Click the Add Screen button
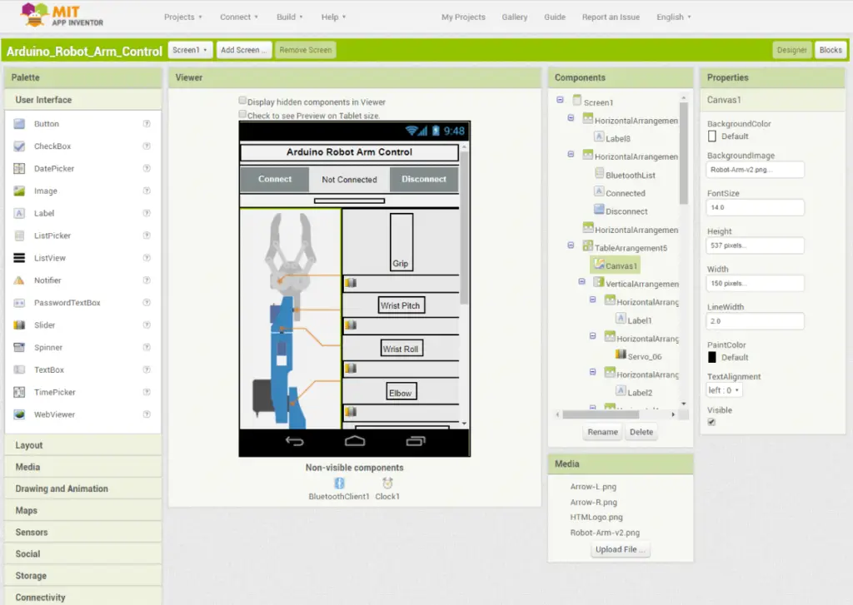853x605 pixels. coord(243,49)
